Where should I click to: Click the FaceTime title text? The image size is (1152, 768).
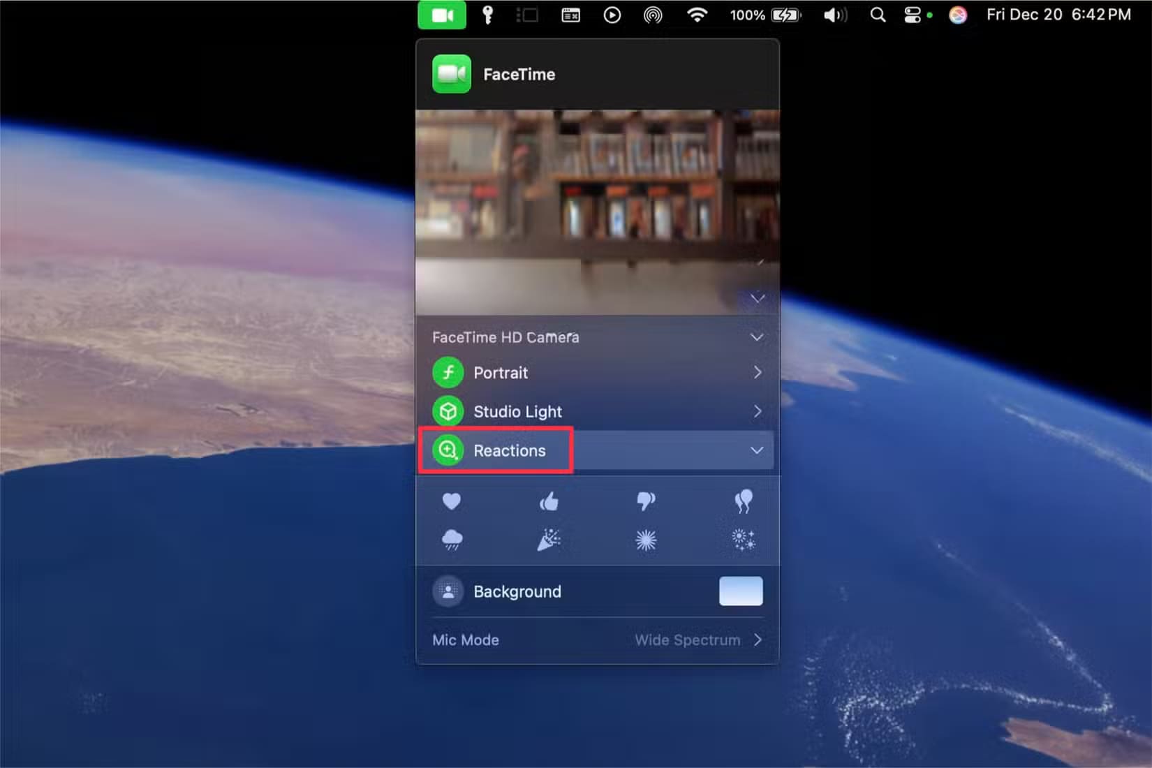[x=519, y=74]
